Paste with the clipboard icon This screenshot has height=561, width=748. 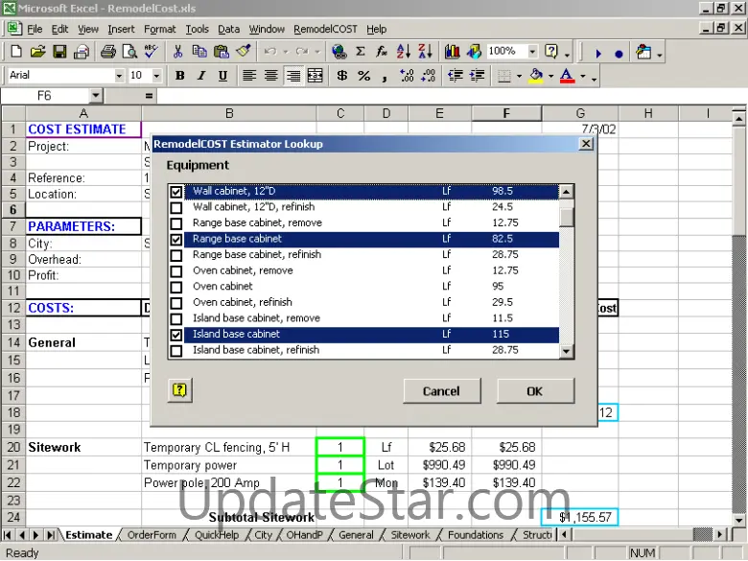(222, 52)
